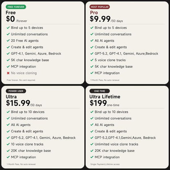This screenshot has height=170, width=170.
Task: Click checkmark by Pro Bind up to 5 devices
Action: [x=92, y=28]
